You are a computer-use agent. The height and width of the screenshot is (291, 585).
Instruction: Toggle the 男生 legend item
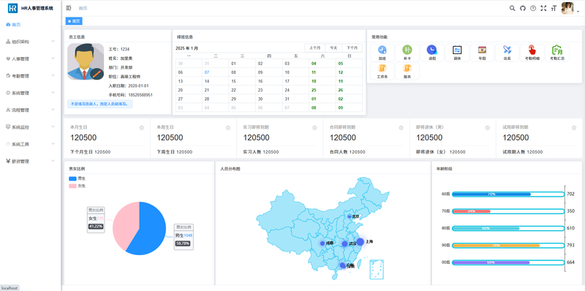(77, 178)
